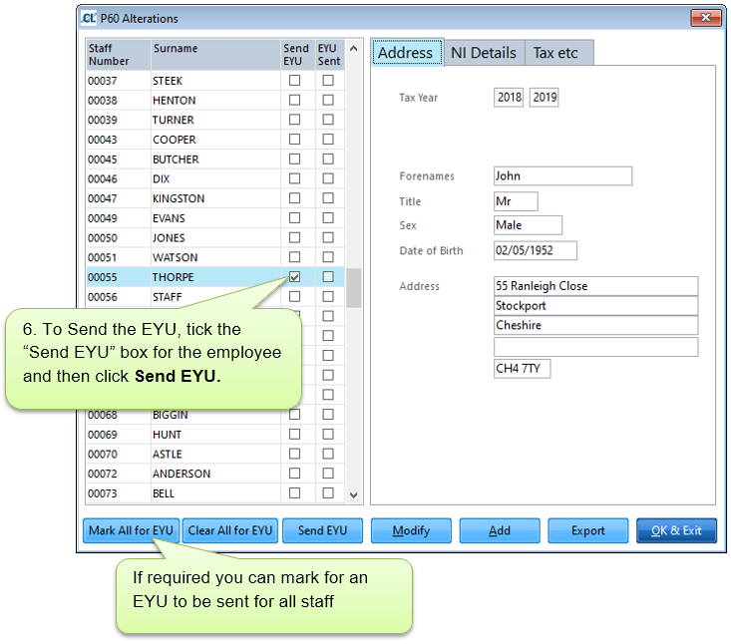Image resolution: width=731 pixels, height=644 pixels.
Task: Select employee KINGSTON in staff list
Action: [x=179, y=198]
